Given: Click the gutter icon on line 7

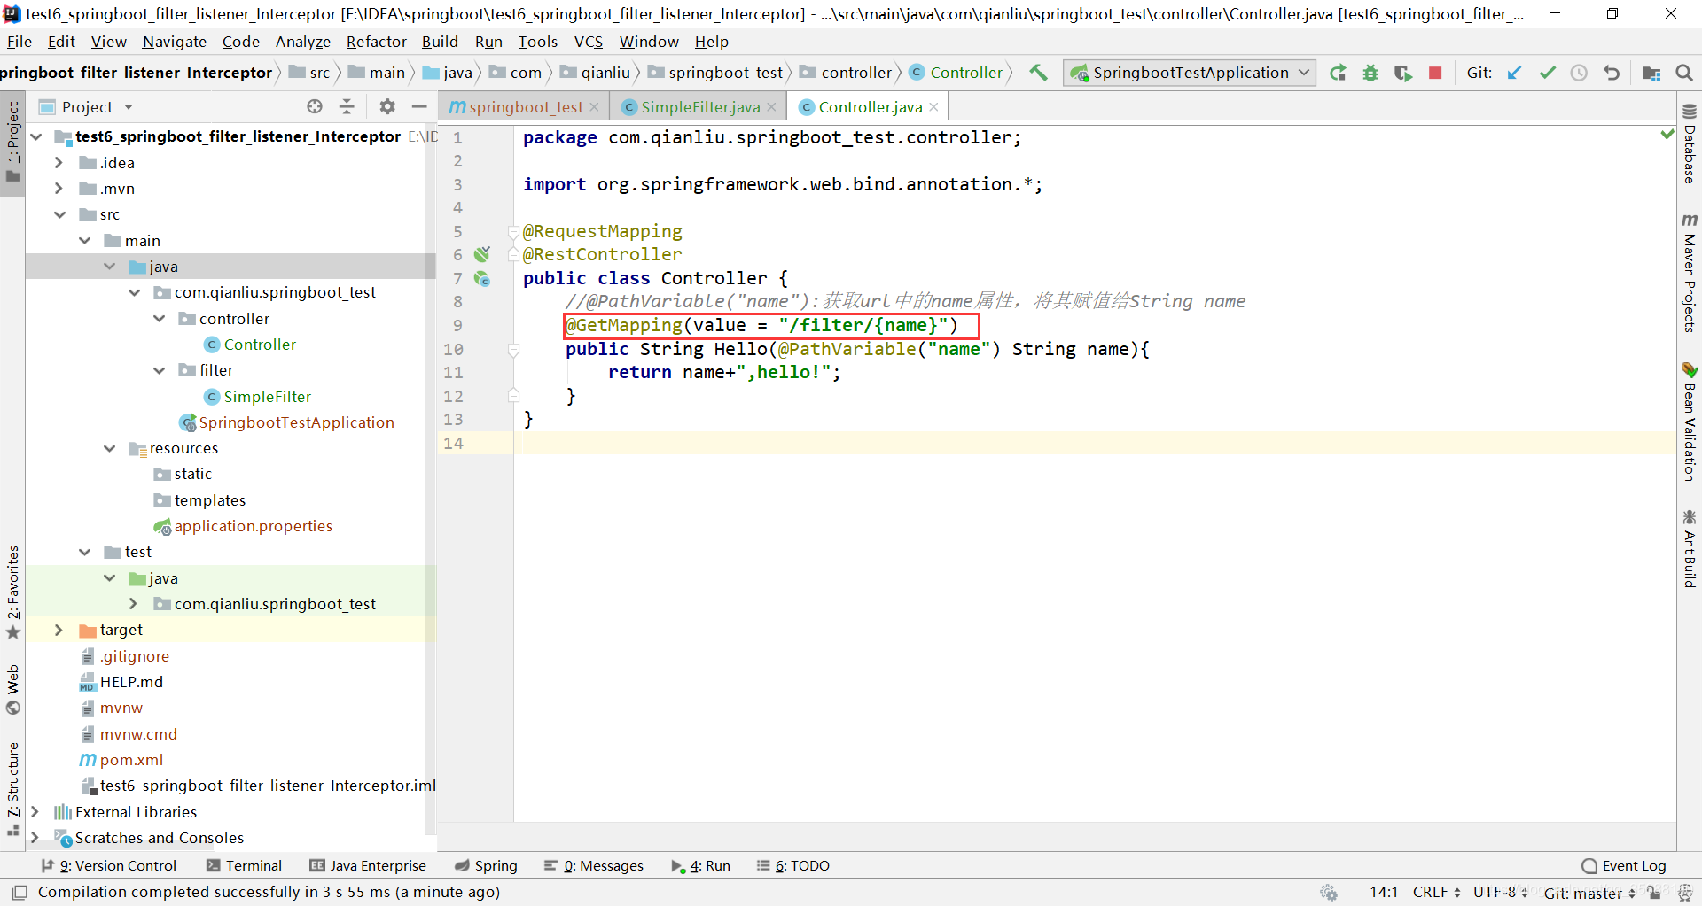Looking at the screenshot, I should click(482, 278).
